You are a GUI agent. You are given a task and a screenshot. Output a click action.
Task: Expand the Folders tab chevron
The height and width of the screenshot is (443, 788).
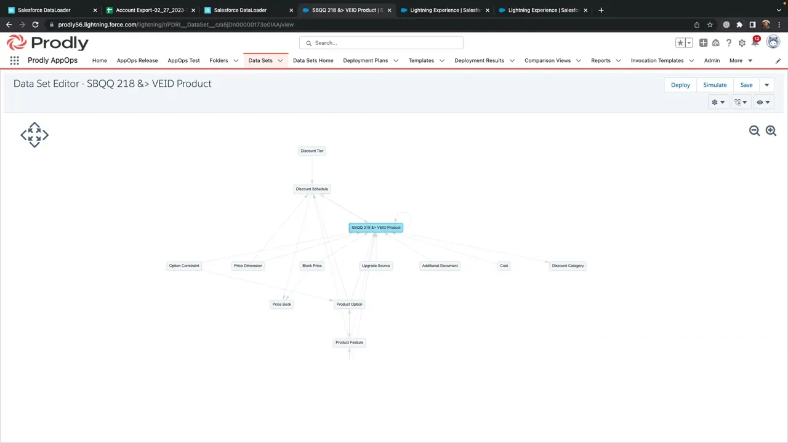tap(236, 60)
